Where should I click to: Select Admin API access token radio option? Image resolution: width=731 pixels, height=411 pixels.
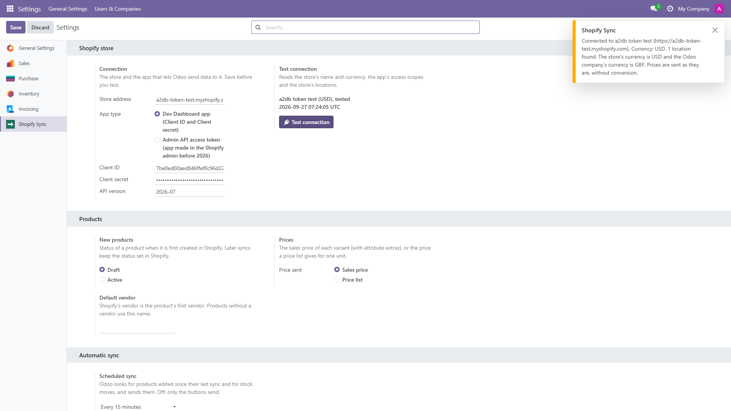pyautogui.click(x=157, y=140)
